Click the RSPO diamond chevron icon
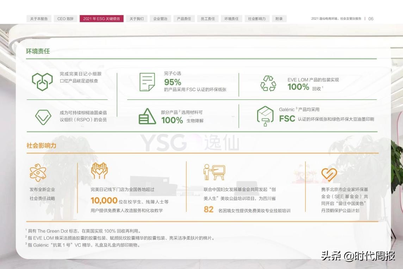 pyautogui.click(x=43, y=117)
